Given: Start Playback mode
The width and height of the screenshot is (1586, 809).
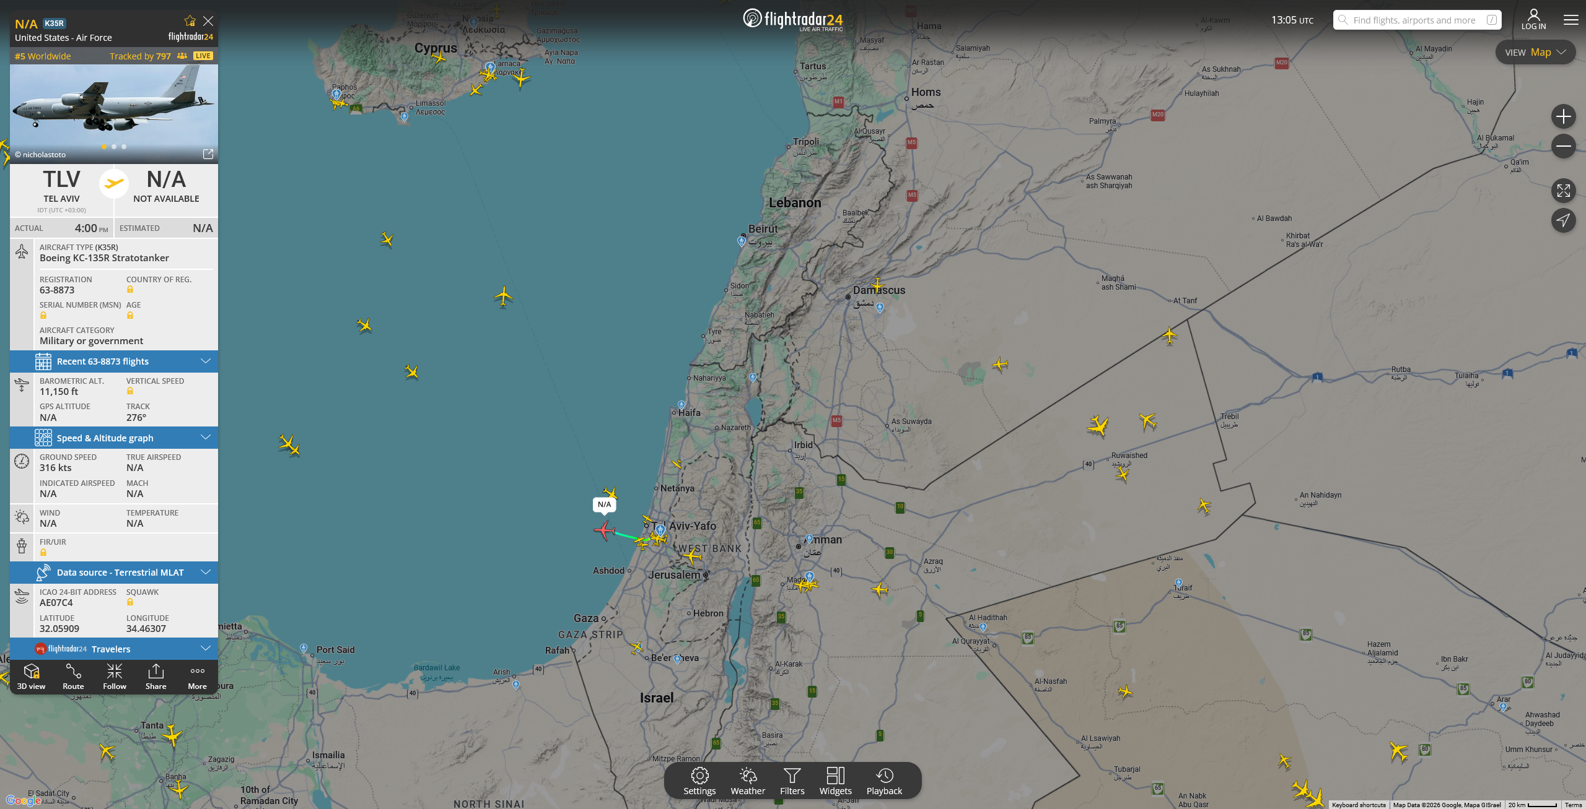Looking at the screenshot, I should pos(884,781).
